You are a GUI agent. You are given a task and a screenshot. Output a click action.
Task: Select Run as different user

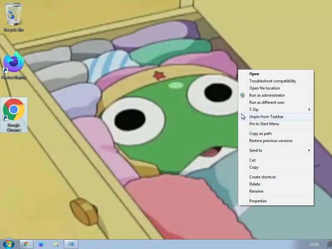[276, 102]
